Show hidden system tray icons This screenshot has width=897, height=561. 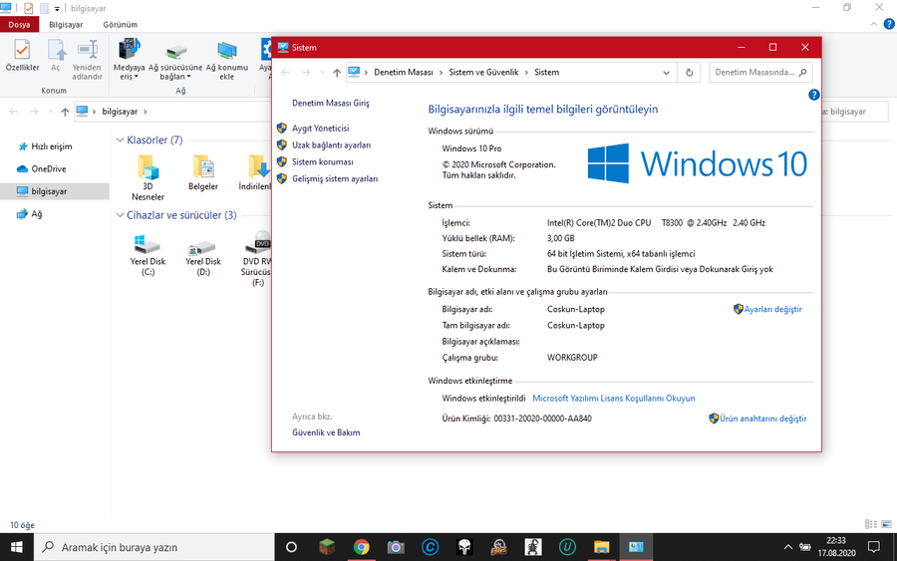coord(787,547)
